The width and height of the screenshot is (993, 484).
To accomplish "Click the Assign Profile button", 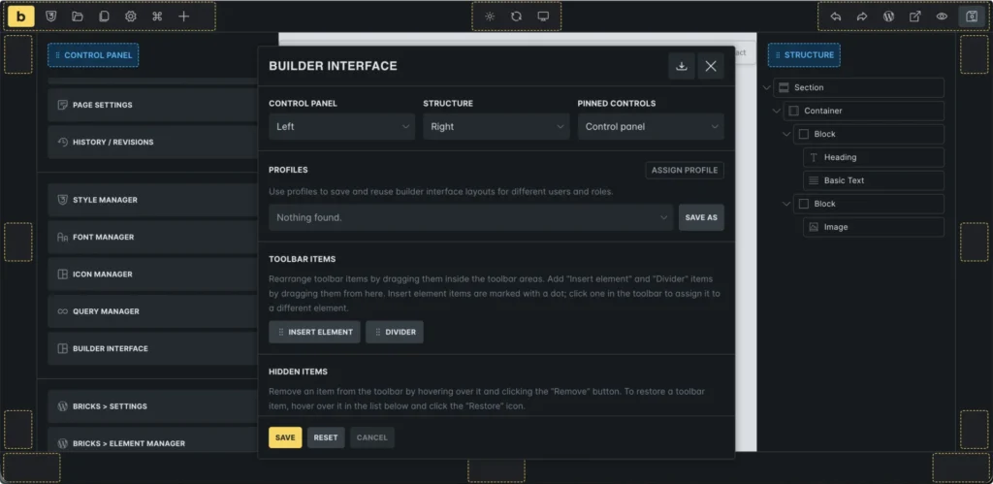I will click(685, 170).
